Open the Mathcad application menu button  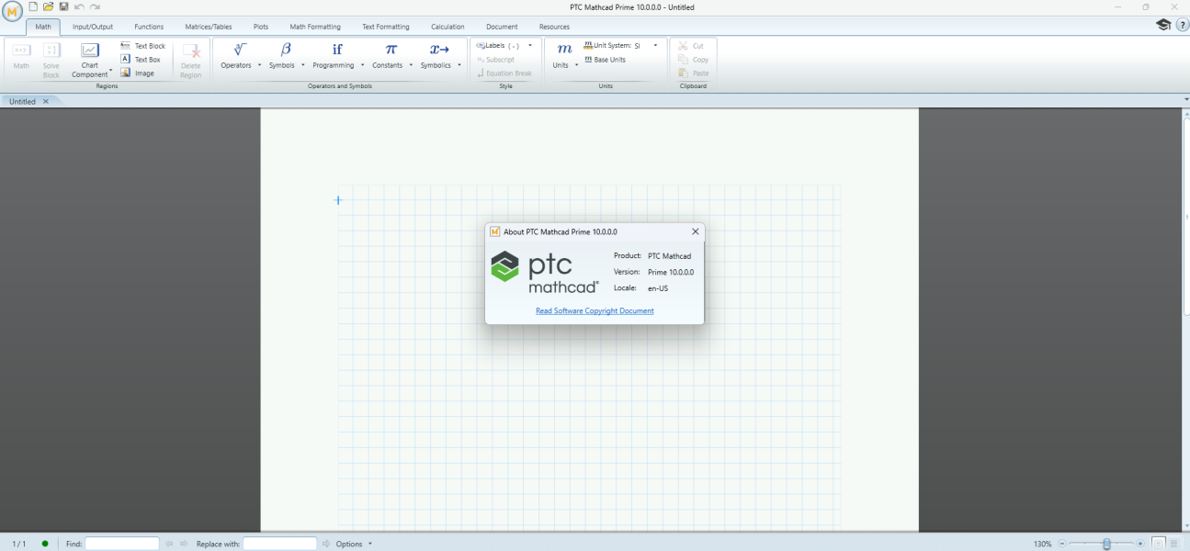pos(13,13)
